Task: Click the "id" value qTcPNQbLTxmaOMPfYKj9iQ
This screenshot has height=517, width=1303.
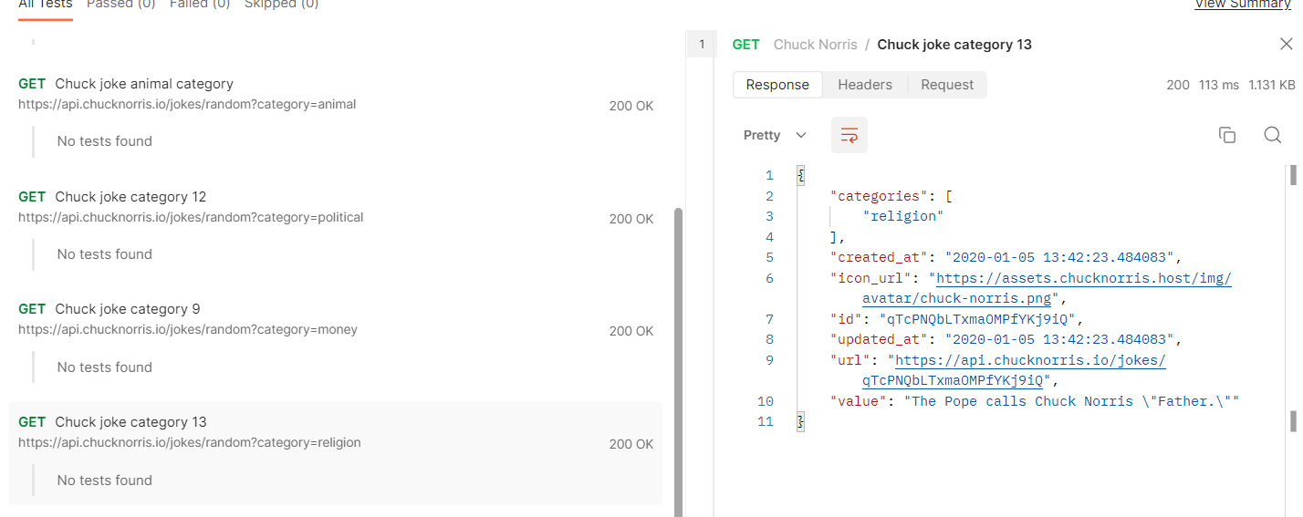Action: (x=979, y=319)
